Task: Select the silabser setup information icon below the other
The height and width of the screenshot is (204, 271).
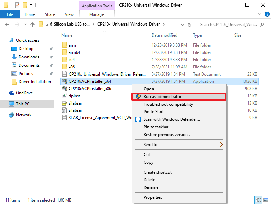Action: pyautogui.click(x=64, y=110)
